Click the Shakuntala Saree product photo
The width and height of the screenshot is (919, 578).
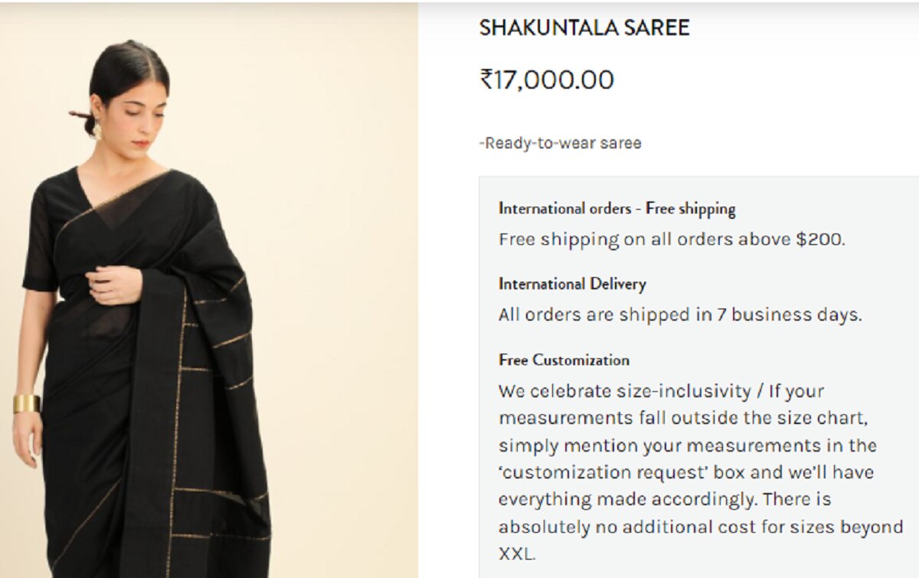[x=208, y=291]
